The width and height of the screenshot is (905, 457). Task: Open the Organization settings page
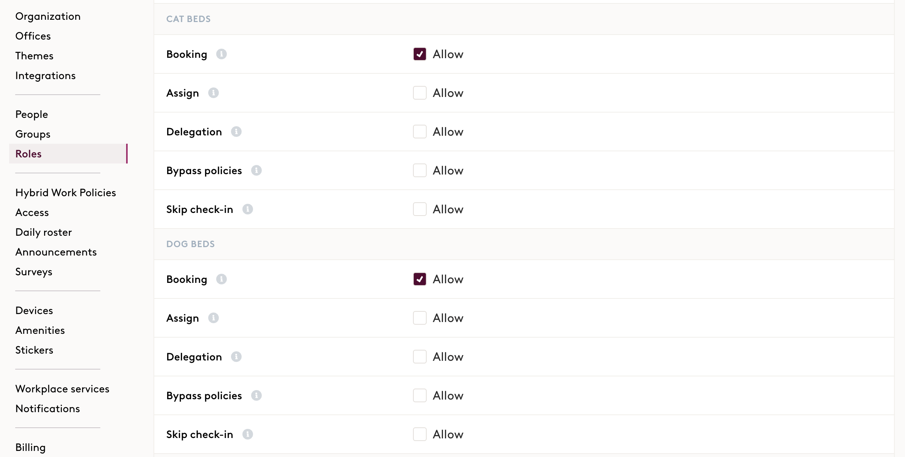48,16
